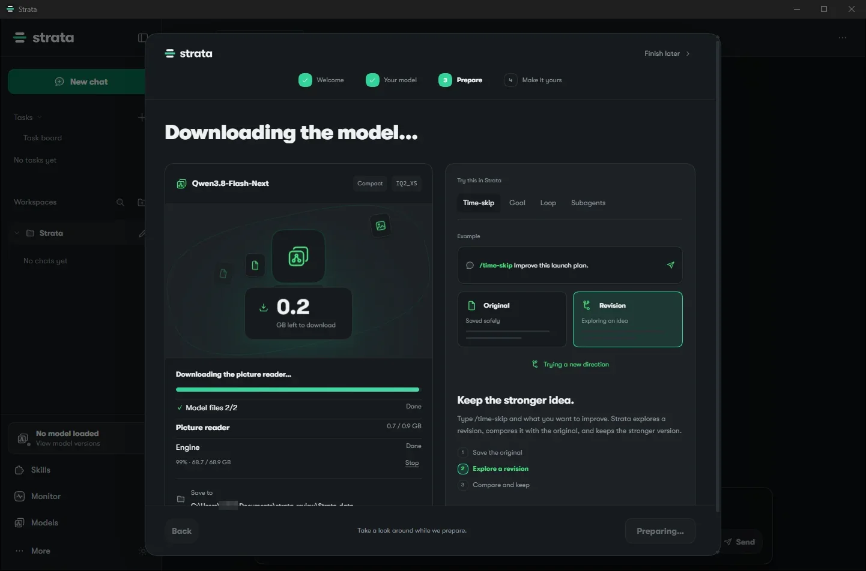Viewport: 866px width, 571px height.
Task: Click the download progress bar
Action: tap(298, 389)
